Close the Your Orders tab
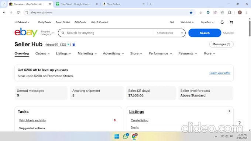Viewport: 251px width, 141px height. click(144, 4)
